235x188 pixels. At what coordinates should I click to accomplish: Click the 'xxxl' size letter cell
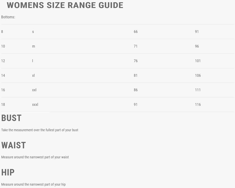[x=35, y=105]
